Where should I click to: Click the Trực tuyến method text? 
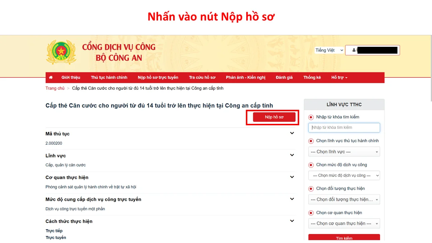coord(56,238)
